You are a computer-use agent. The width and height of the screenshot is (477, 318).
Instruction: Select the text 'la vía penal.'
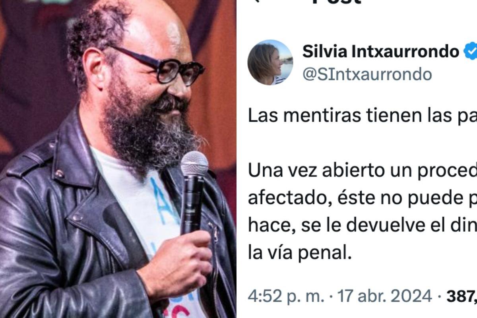click(x=300, y=253)
